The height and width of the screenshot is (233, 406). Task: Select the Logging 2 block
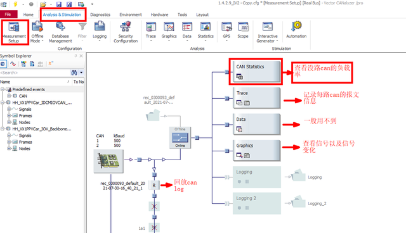point(256,203)
